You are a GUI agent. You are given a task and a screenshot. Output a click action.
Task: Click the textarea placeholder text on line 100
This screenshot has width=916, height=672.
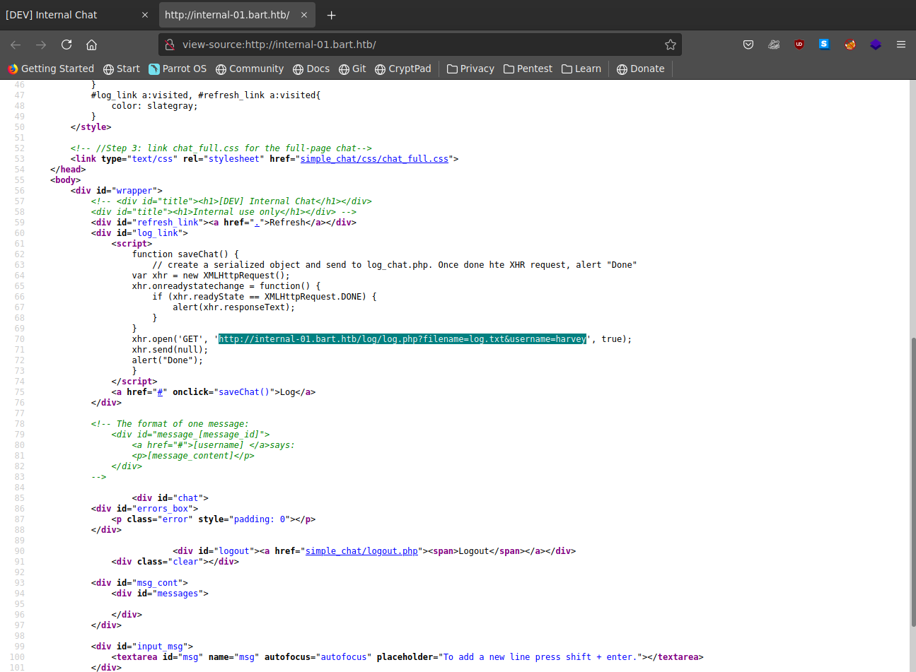539,657
